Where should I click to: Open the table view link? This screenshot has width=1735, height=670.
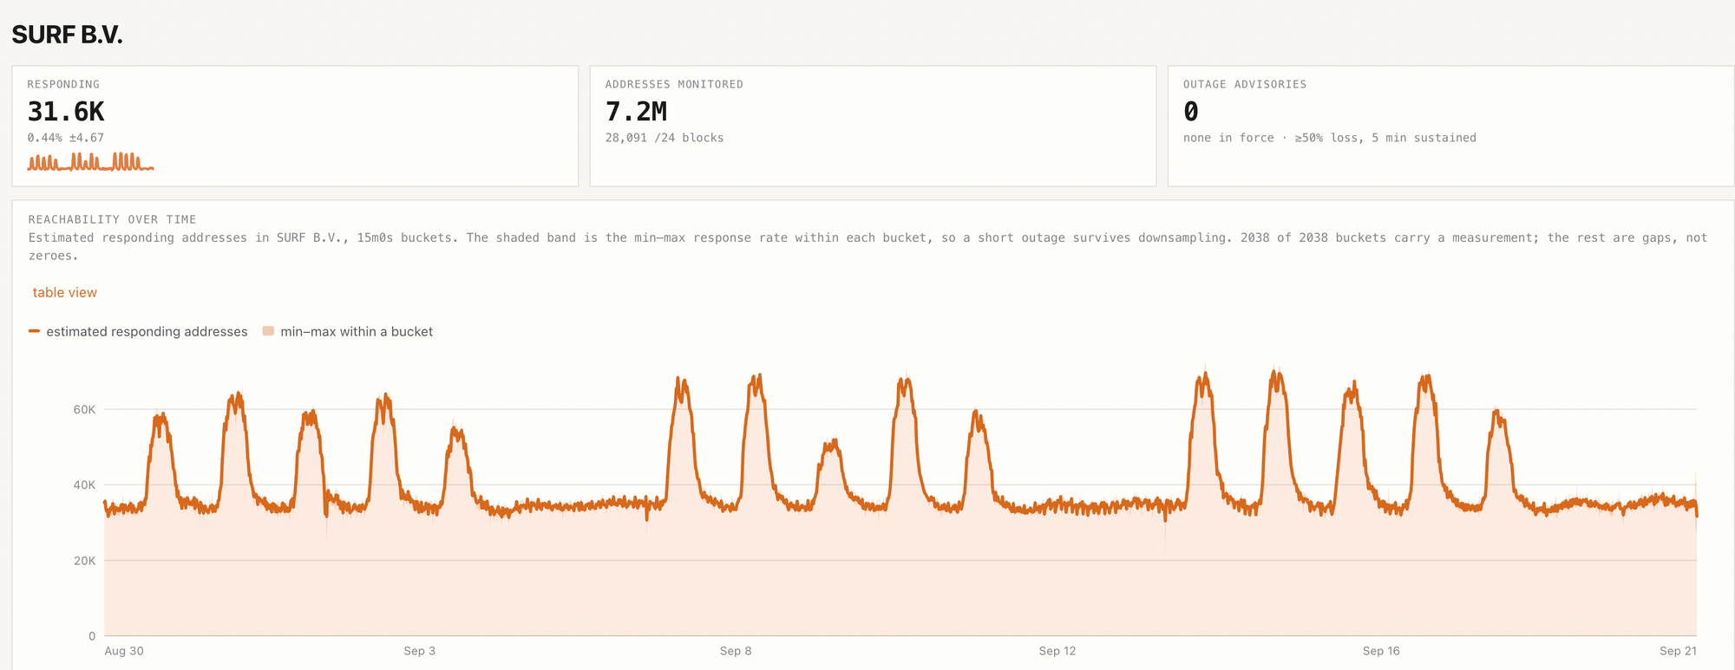coord(65,293)
